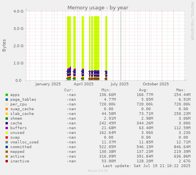Click the "Avg:" column header
The image size is (196, 175).
pos(144,90)
